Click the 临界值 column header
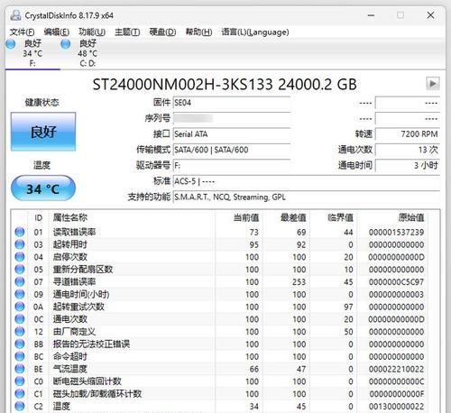Image resolution: width=451 pixels, height=413 pixels. point(340,217)
